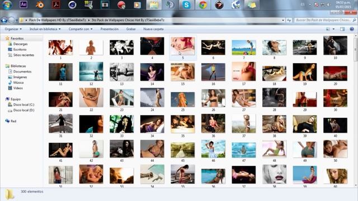Image resolution: width=358 pixels, height=201 pixels.
Task: Open view options dropdown arrow
Action: pyautogui.click(x=333, y=29)
